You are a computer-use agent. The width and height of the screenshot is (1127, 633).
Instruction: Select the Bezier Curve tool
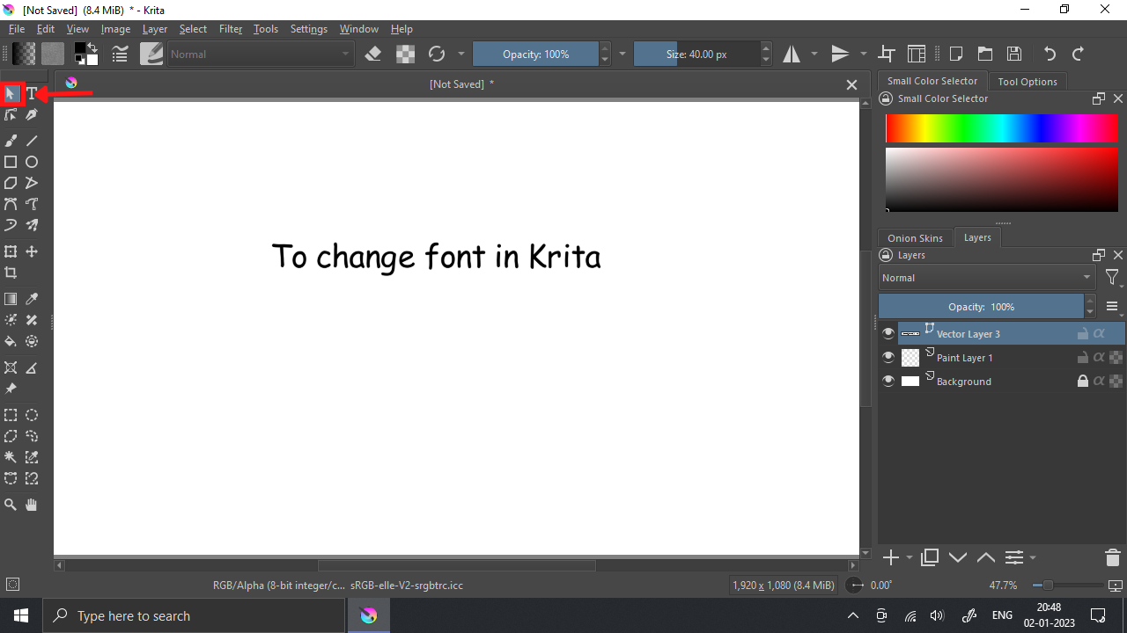[x=11, y=204]
